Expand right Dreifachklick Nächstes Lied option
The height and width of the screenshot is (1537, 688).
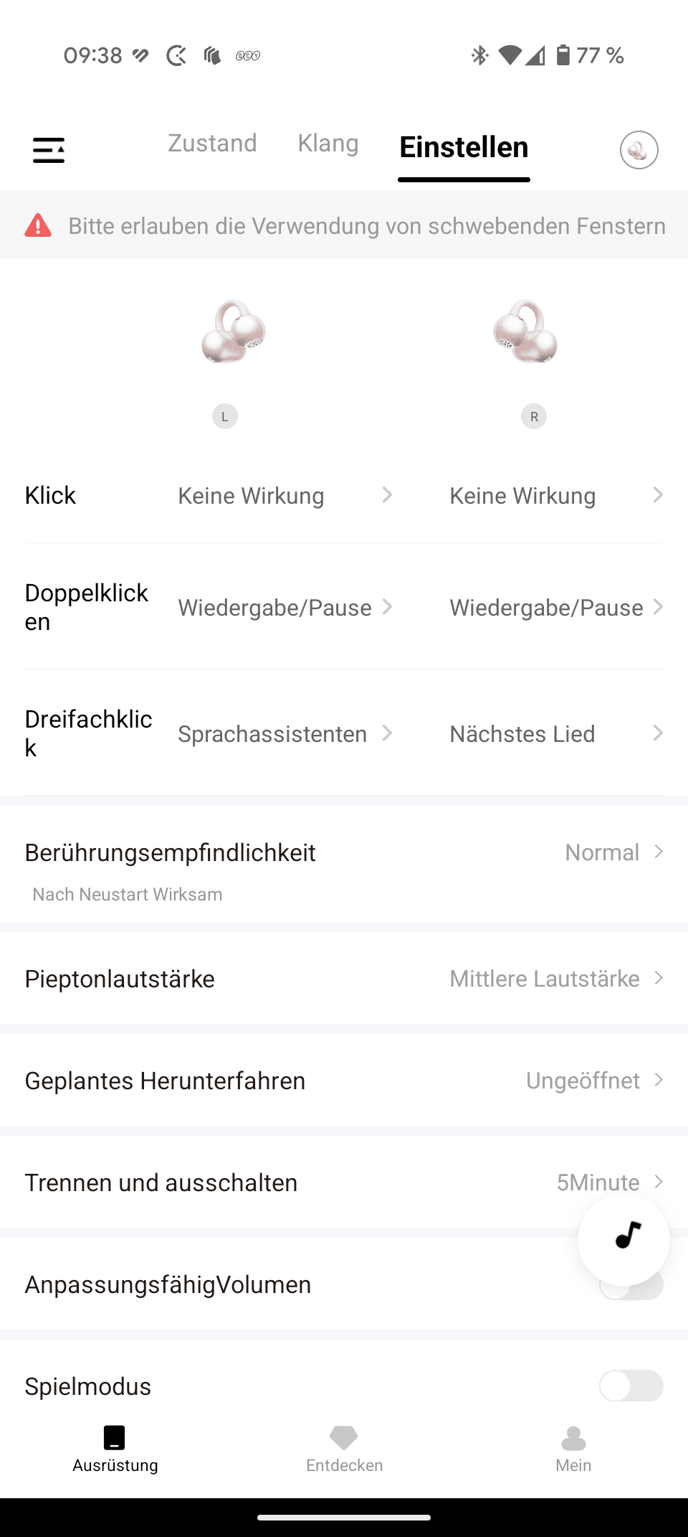pos(555,733)
